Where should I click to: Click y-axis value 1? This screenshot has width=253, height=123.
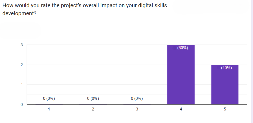(x=22, y=85)
